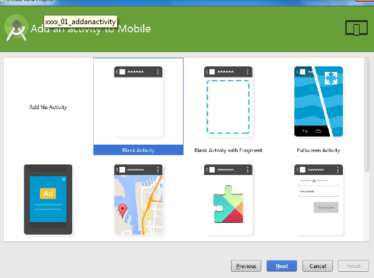Click the device form factor icon
This screenshot has height=278, width=374.
click(357, 28)
